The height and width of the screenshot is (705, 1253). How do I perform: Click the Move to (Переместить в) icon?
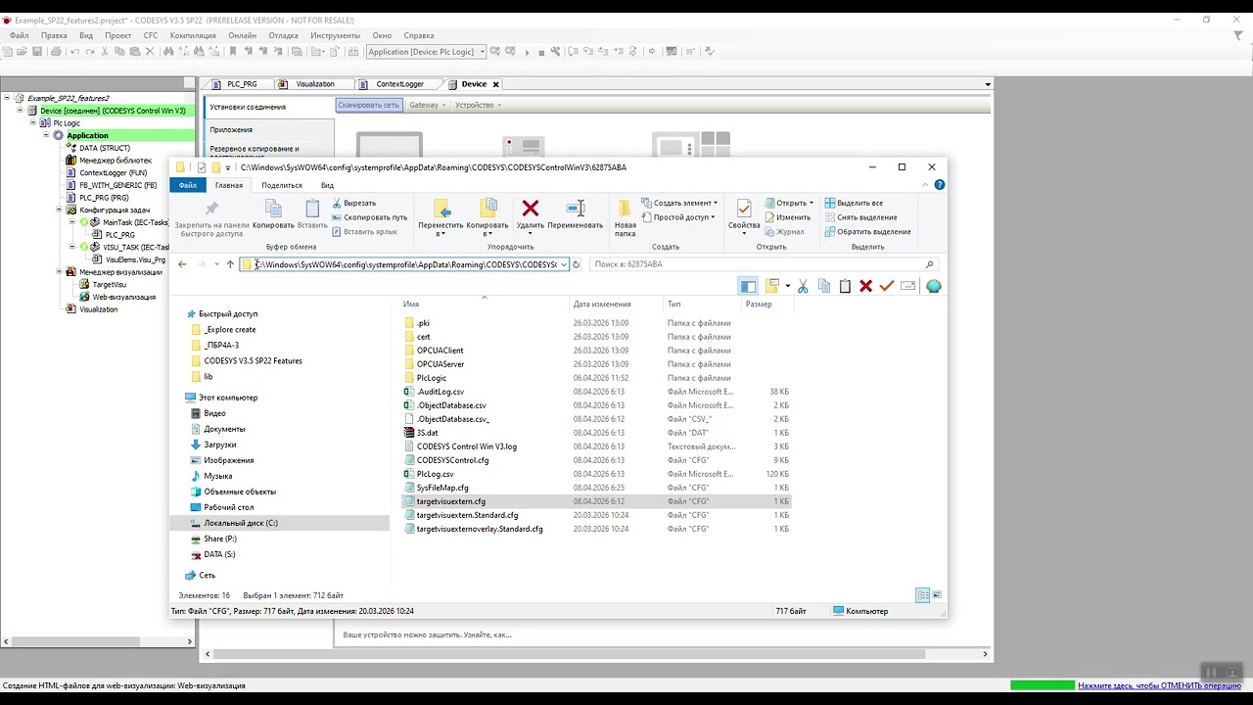tap(441, 208)
